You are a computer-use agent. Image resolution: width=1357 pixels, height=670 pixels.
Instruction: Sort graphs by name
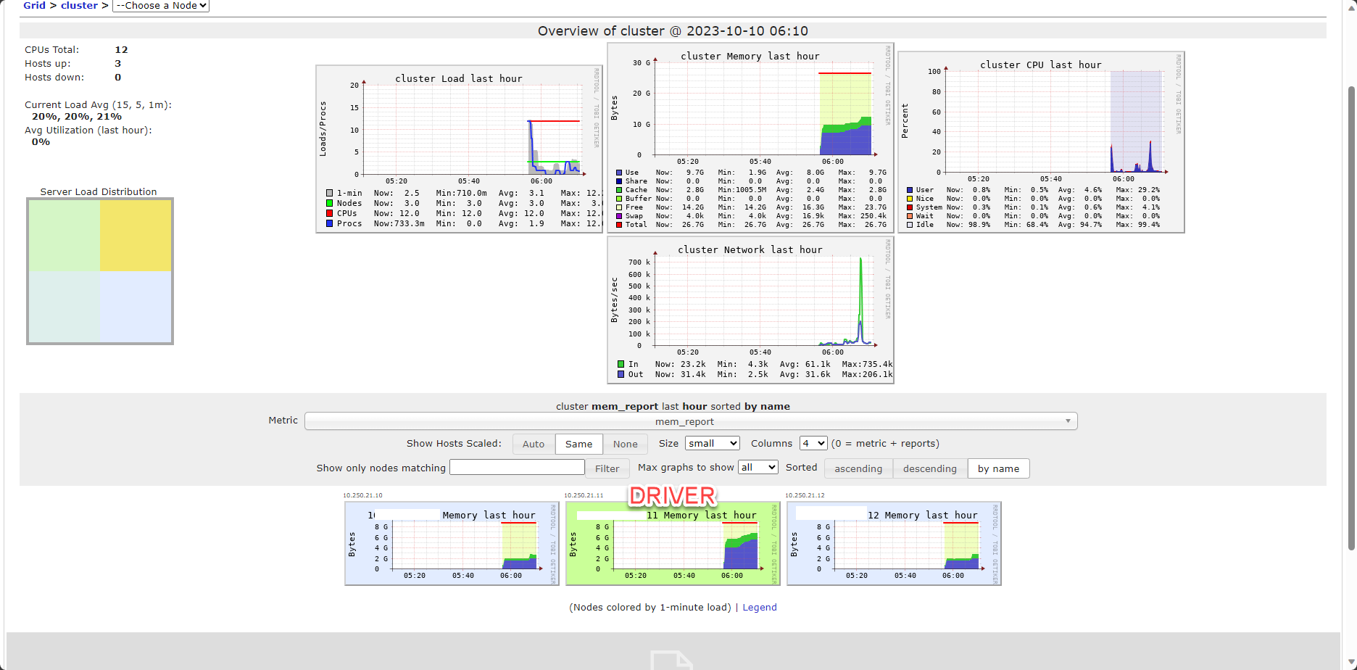coord(998,468)
